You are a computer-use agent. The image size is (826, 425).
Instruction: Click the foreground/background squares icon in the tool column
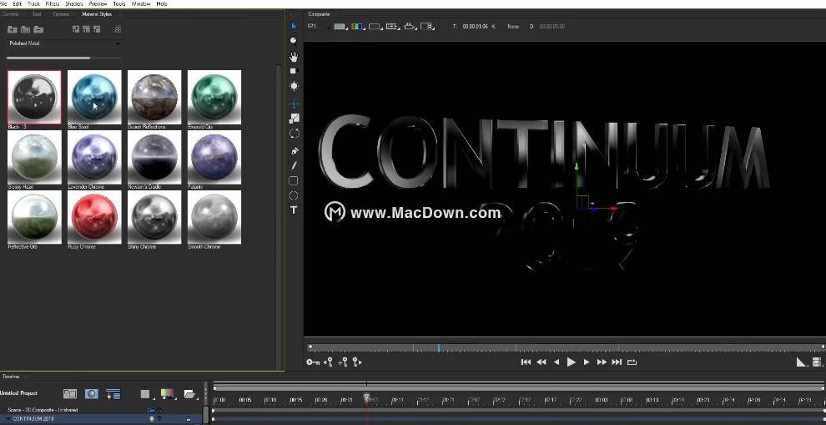294,71
